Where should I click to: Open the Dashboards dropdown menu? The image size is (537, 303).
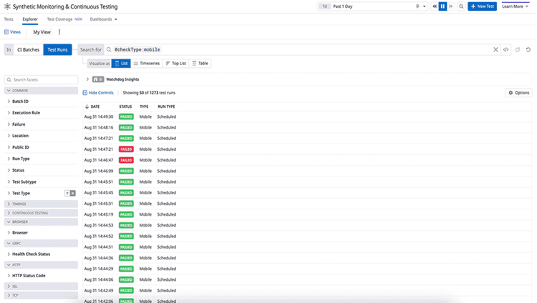[103, 19]
